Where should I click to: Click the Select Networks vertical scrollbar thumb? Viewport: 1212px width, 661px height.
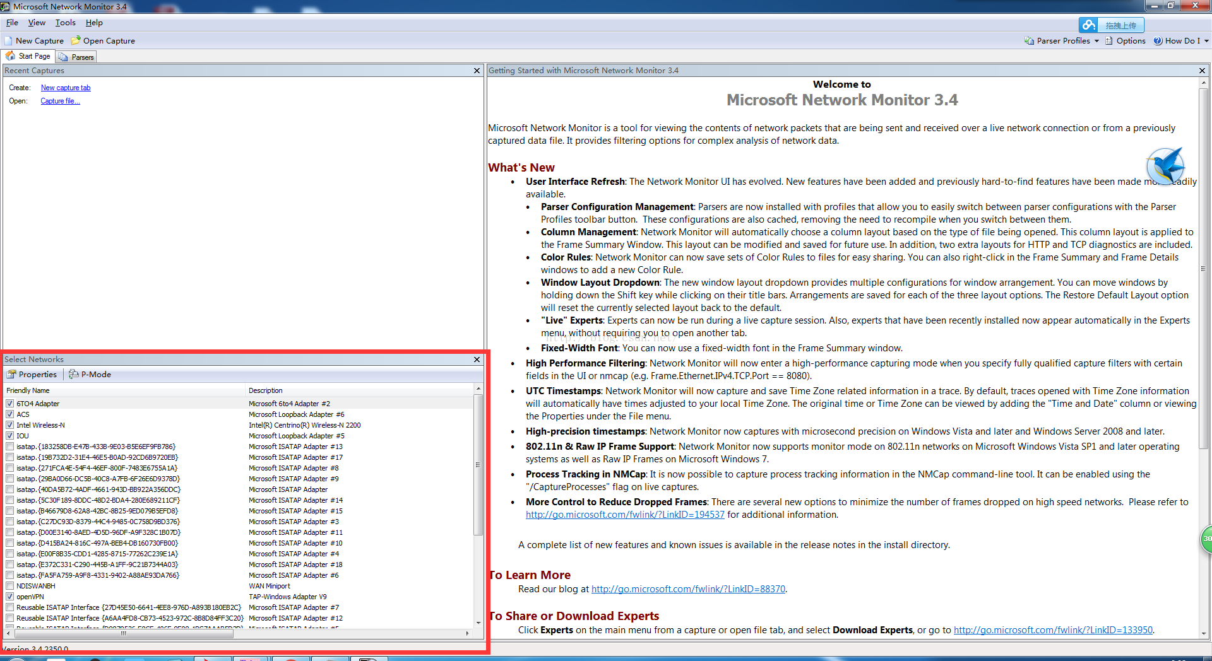[x=478, y=465]
